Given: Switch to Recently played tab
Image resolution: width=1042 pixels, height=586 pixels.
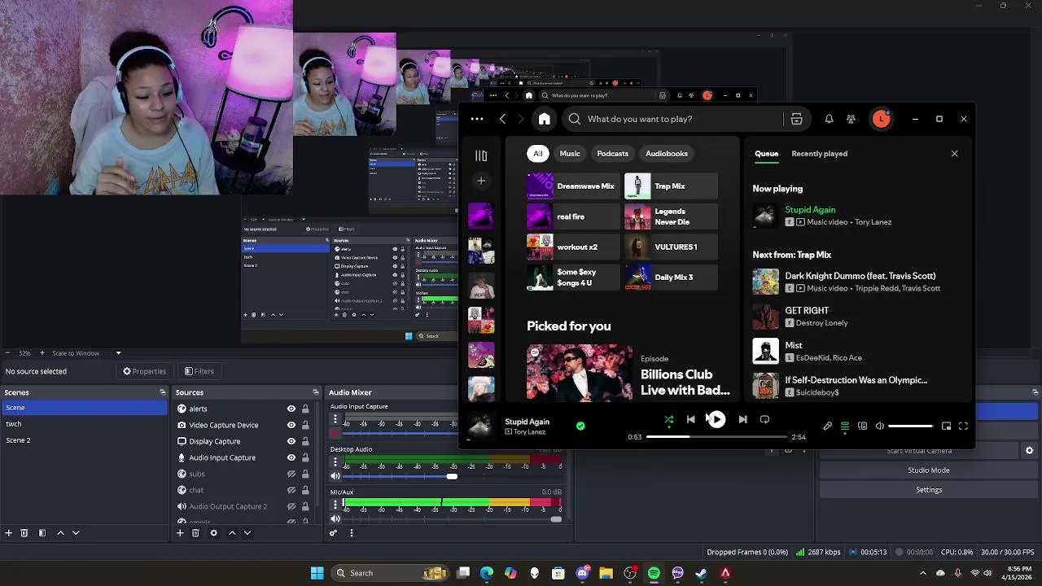Looking at the screenshot, I should coord(819,153).
